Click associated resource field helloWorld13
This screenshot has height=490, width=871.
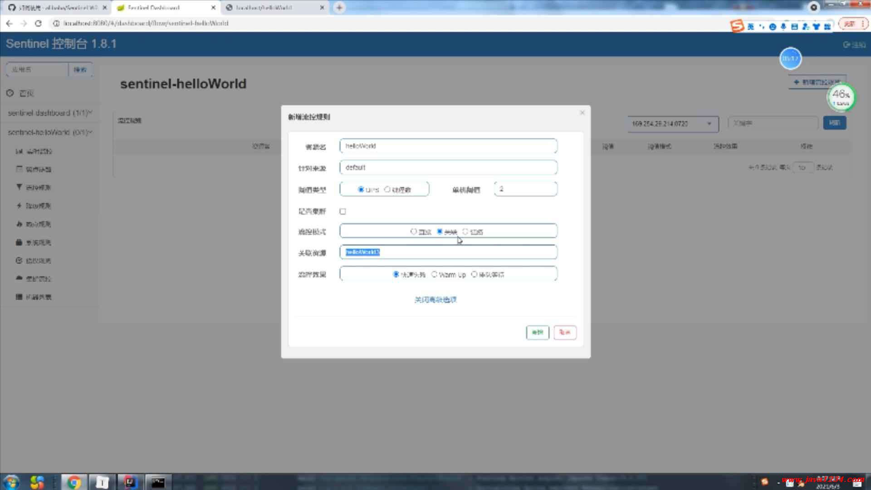coord(448,252)
